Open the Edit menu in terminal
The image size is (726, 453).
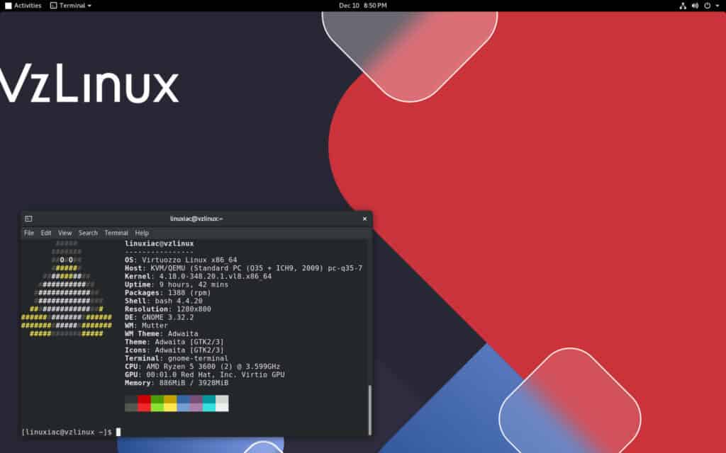tap(46, 233)
